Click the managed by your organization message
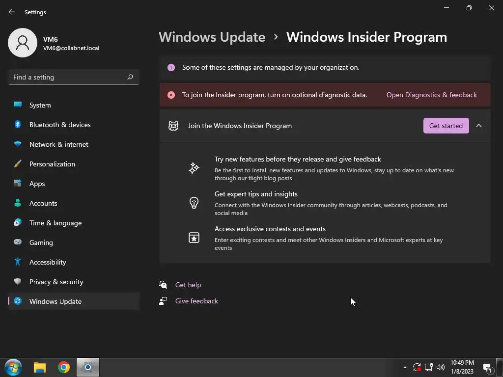Viewport: 503px width, 377px height. click(x=271, y=67)
